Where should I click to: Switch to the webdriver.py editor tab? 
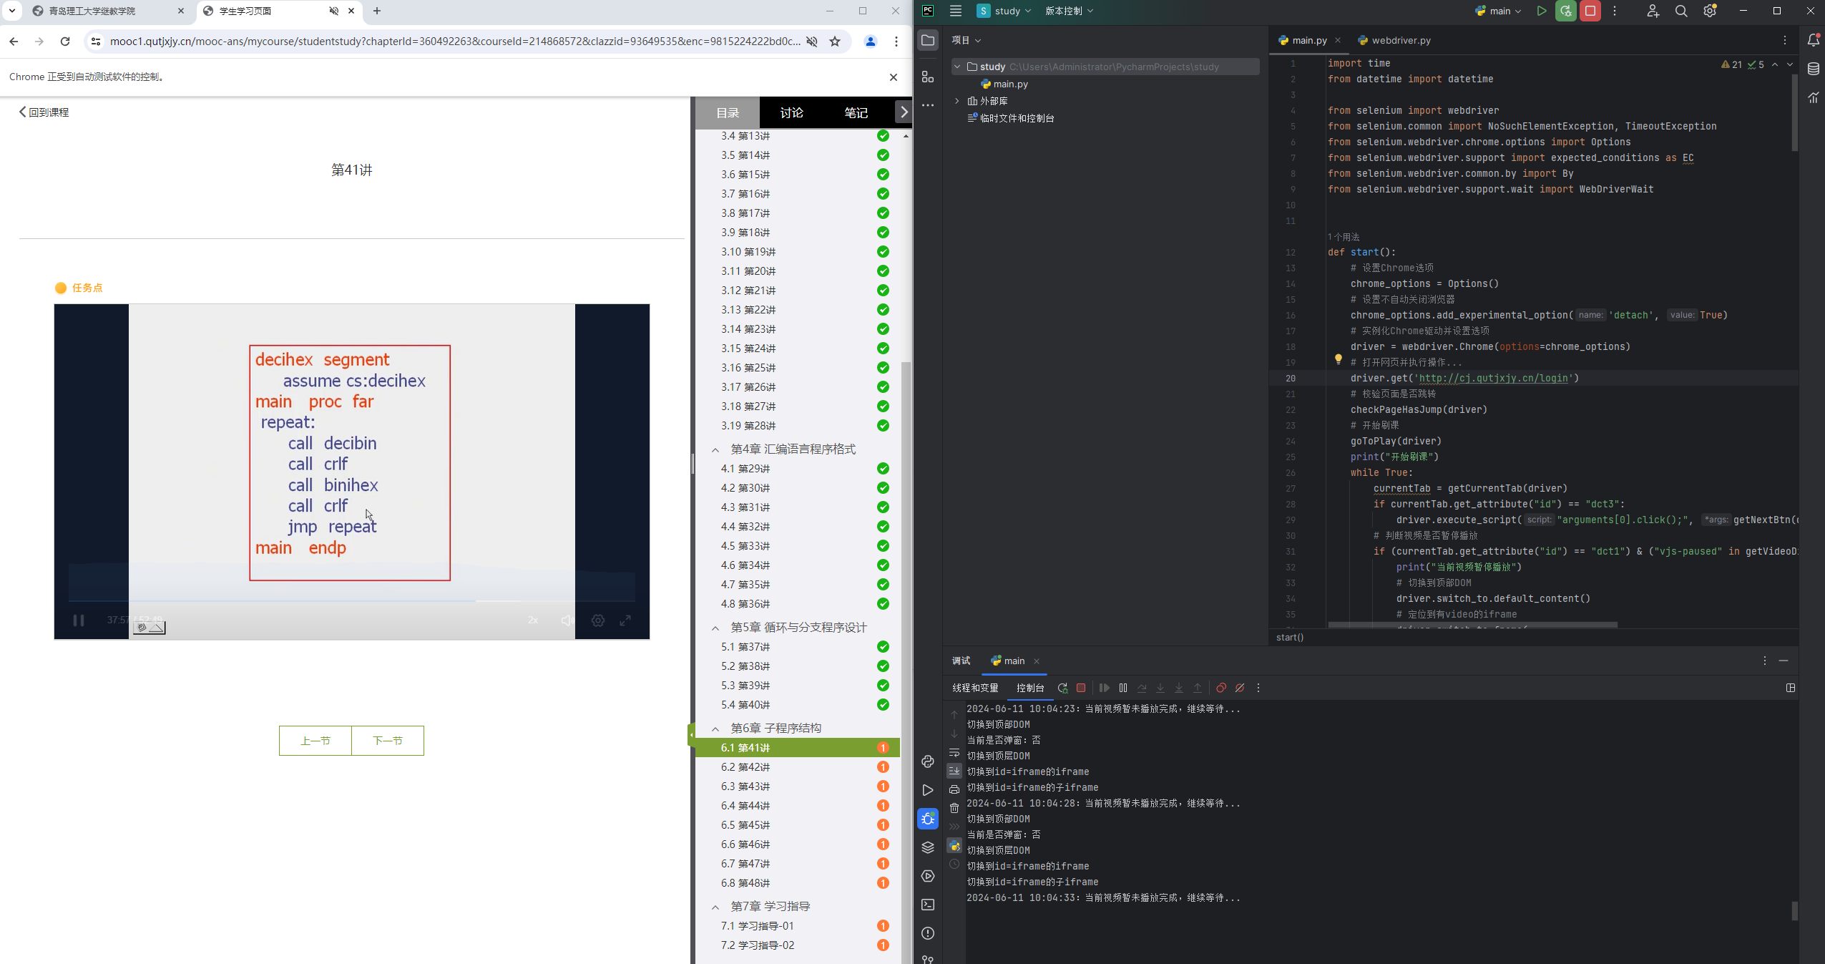[1400, 40]
